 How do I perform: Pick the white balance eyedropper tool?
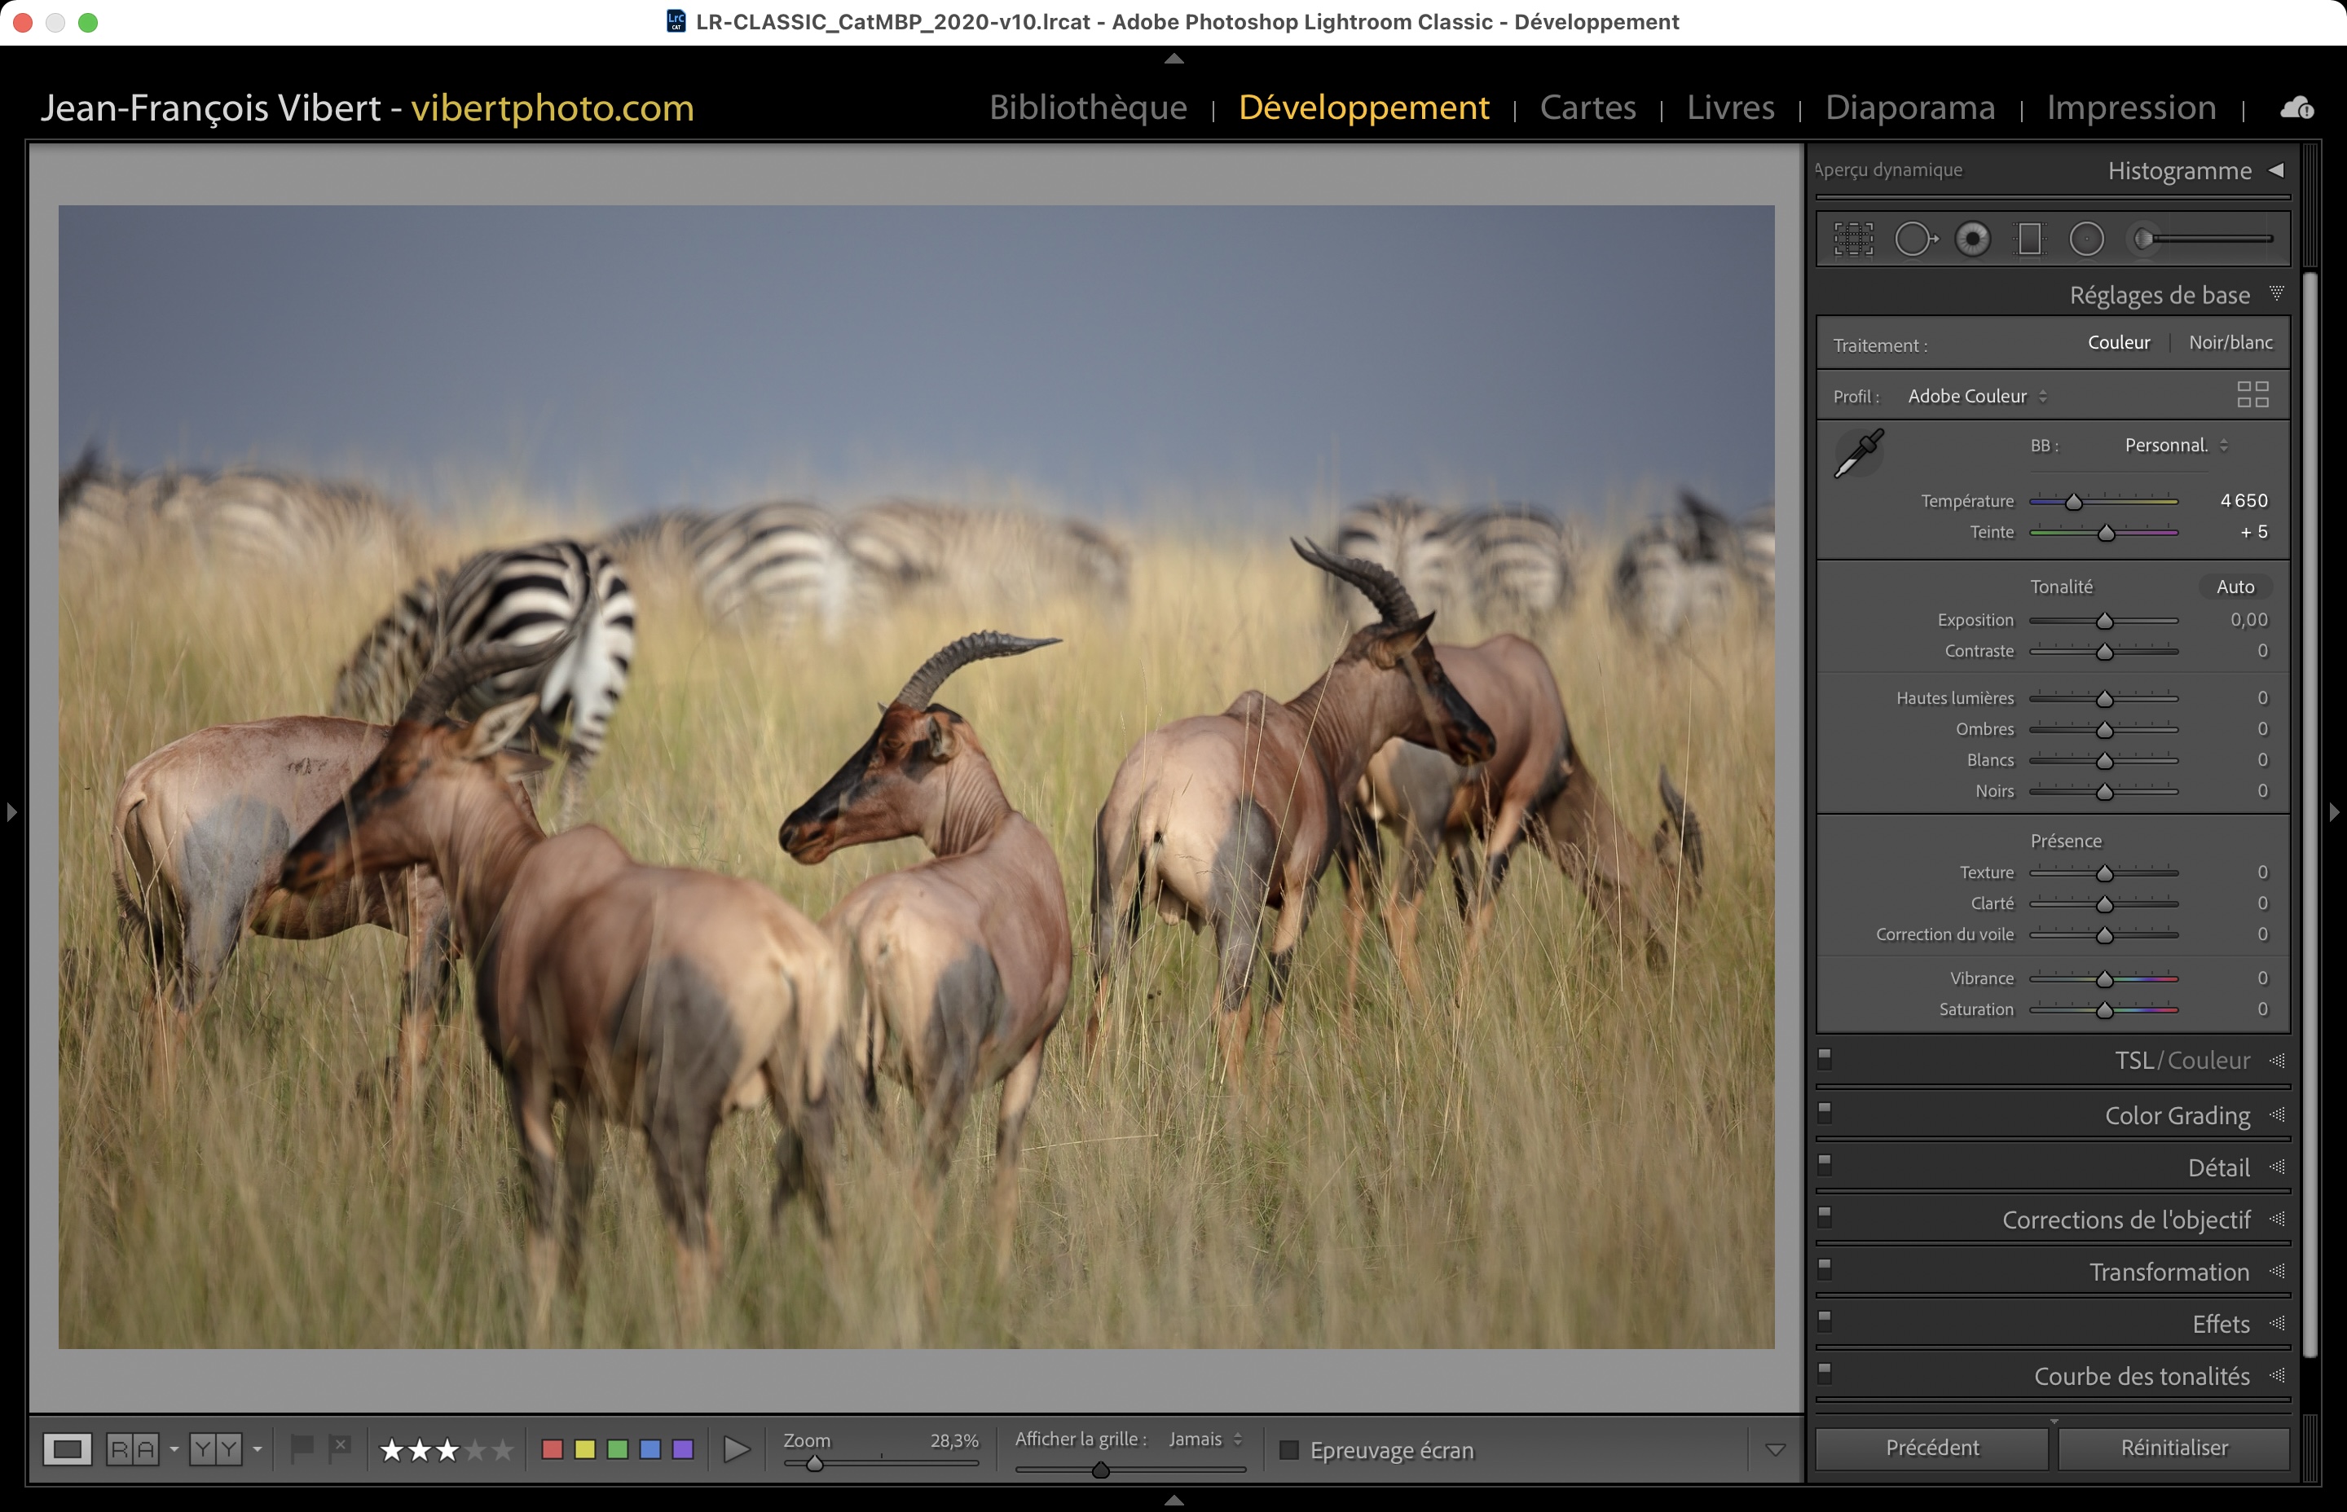[1859, 454]
